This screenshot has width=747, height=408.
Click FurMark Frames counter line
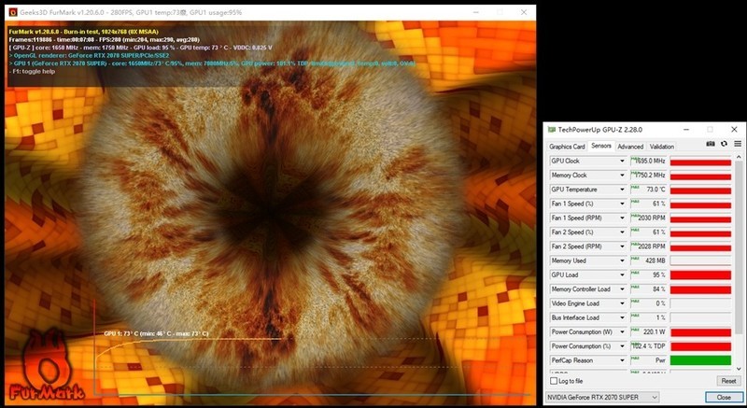pos(105,40)
